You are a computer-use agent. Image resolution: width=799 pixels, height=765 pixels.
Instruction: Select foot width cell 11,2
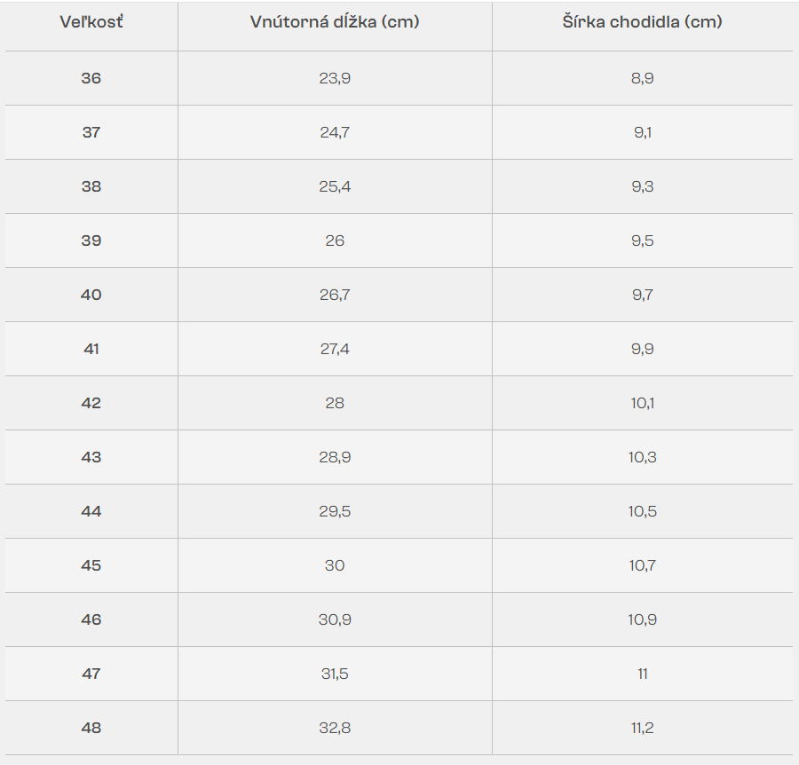pos(642,728)
